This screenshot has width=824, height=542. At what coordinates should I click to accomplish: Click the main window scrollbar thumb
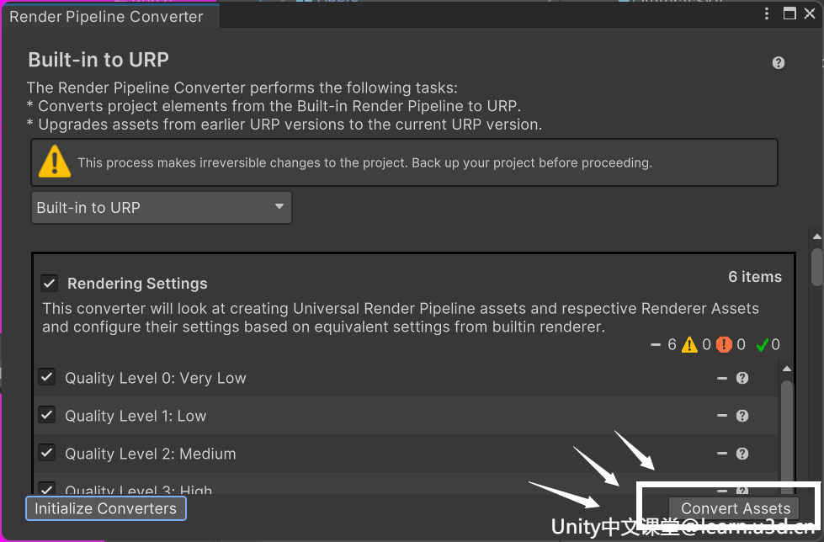click(816, 267)
